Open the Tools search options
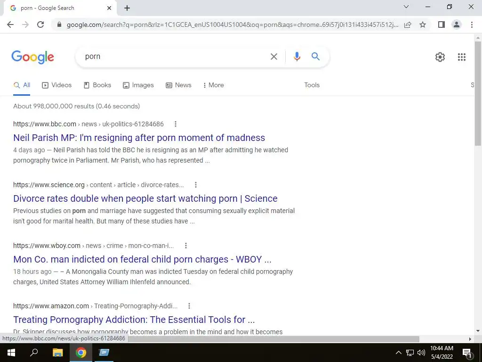Image resolution: width=482 pixels, height=362 pixels. pyautogui.click(x=312, y=85)
